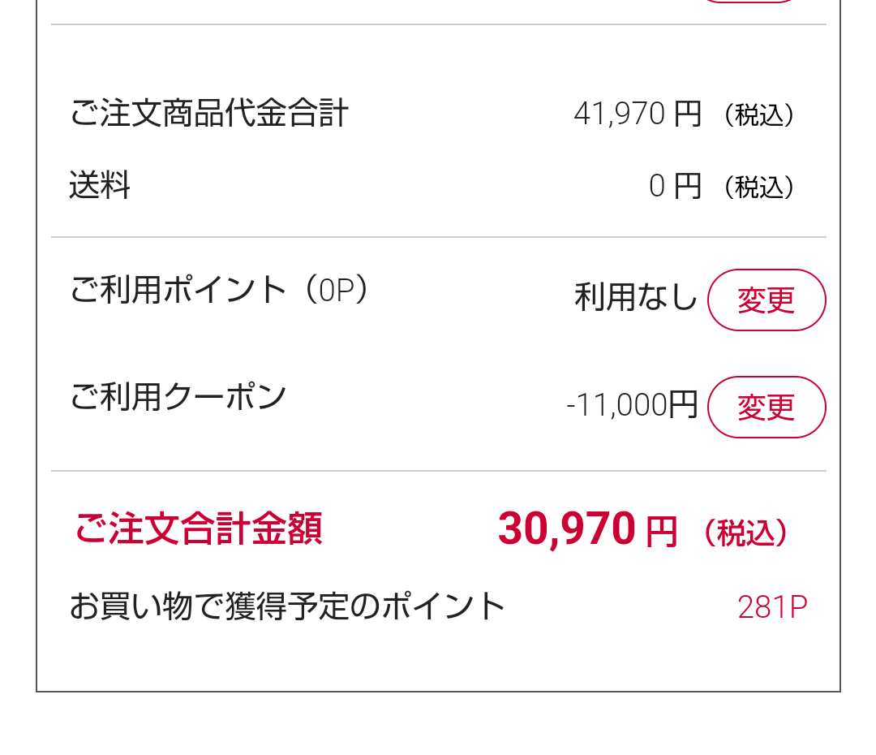
Task: Click the red ご注文合計金額 heading
Action: 199,528
